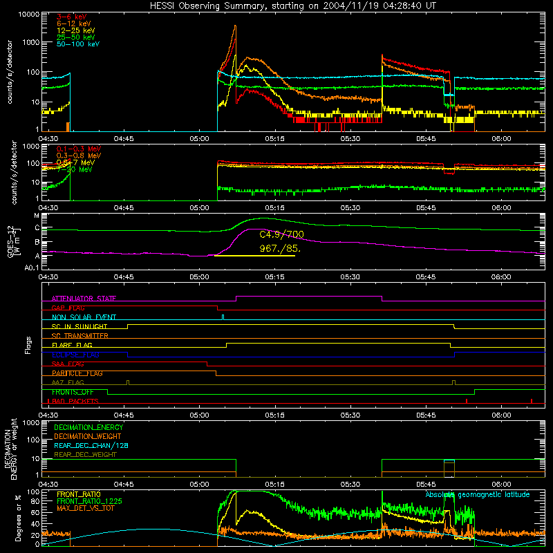The height and width of the screenshot is (553, 553).
Task: Click the 05:15 tick under the top panel
Action: (x=274, y=139)
